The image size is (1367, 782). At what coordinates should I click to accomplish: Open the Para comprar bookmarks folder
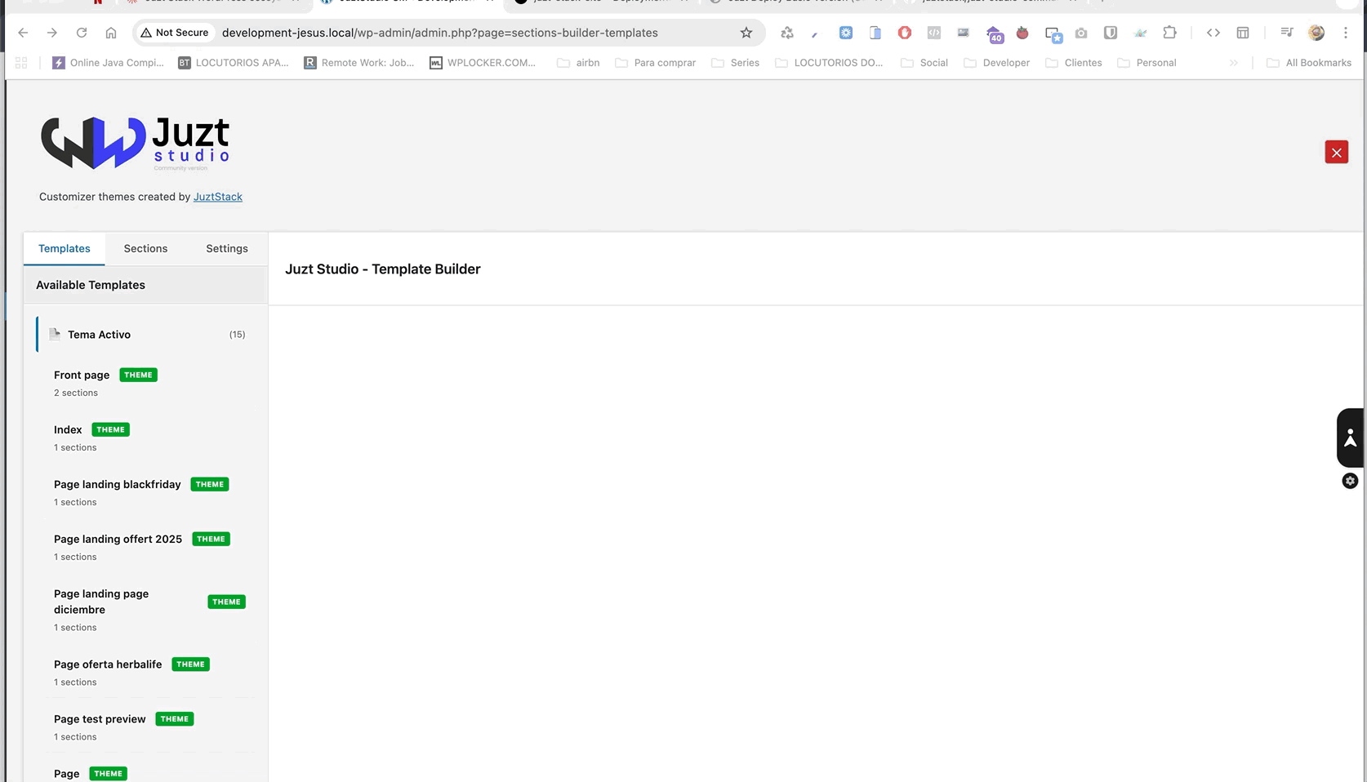[655, 63]
